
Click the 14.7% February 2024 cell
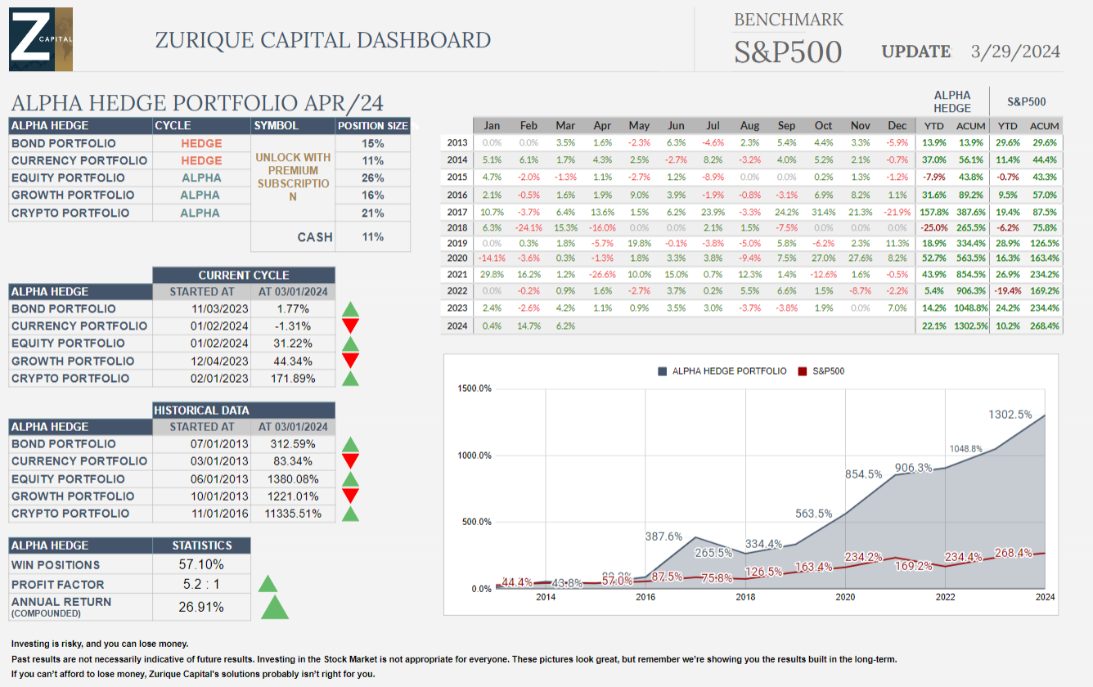point(529,326)
